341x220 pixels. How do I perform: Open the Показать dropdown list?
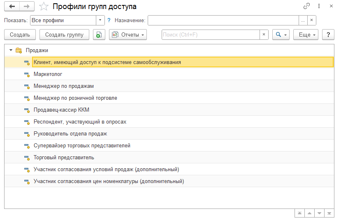click(x=100, y=20)
